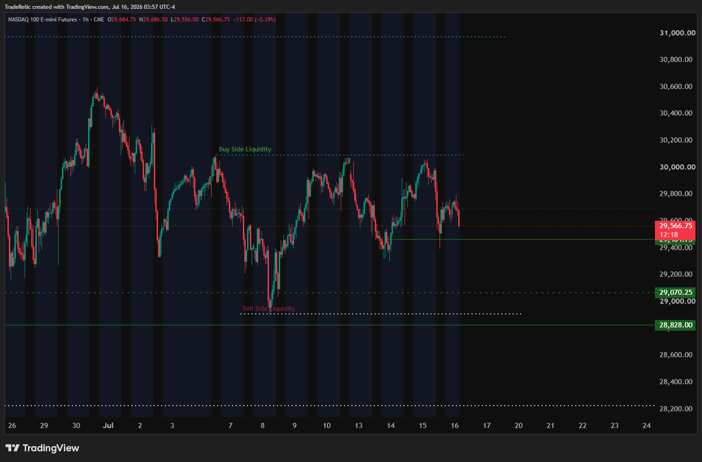Click the 30,200.00 price axis label

coord(676,140)
